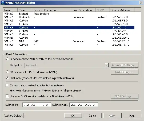
Task: Click subnet address 192.168.56.0
Action: 120,21
